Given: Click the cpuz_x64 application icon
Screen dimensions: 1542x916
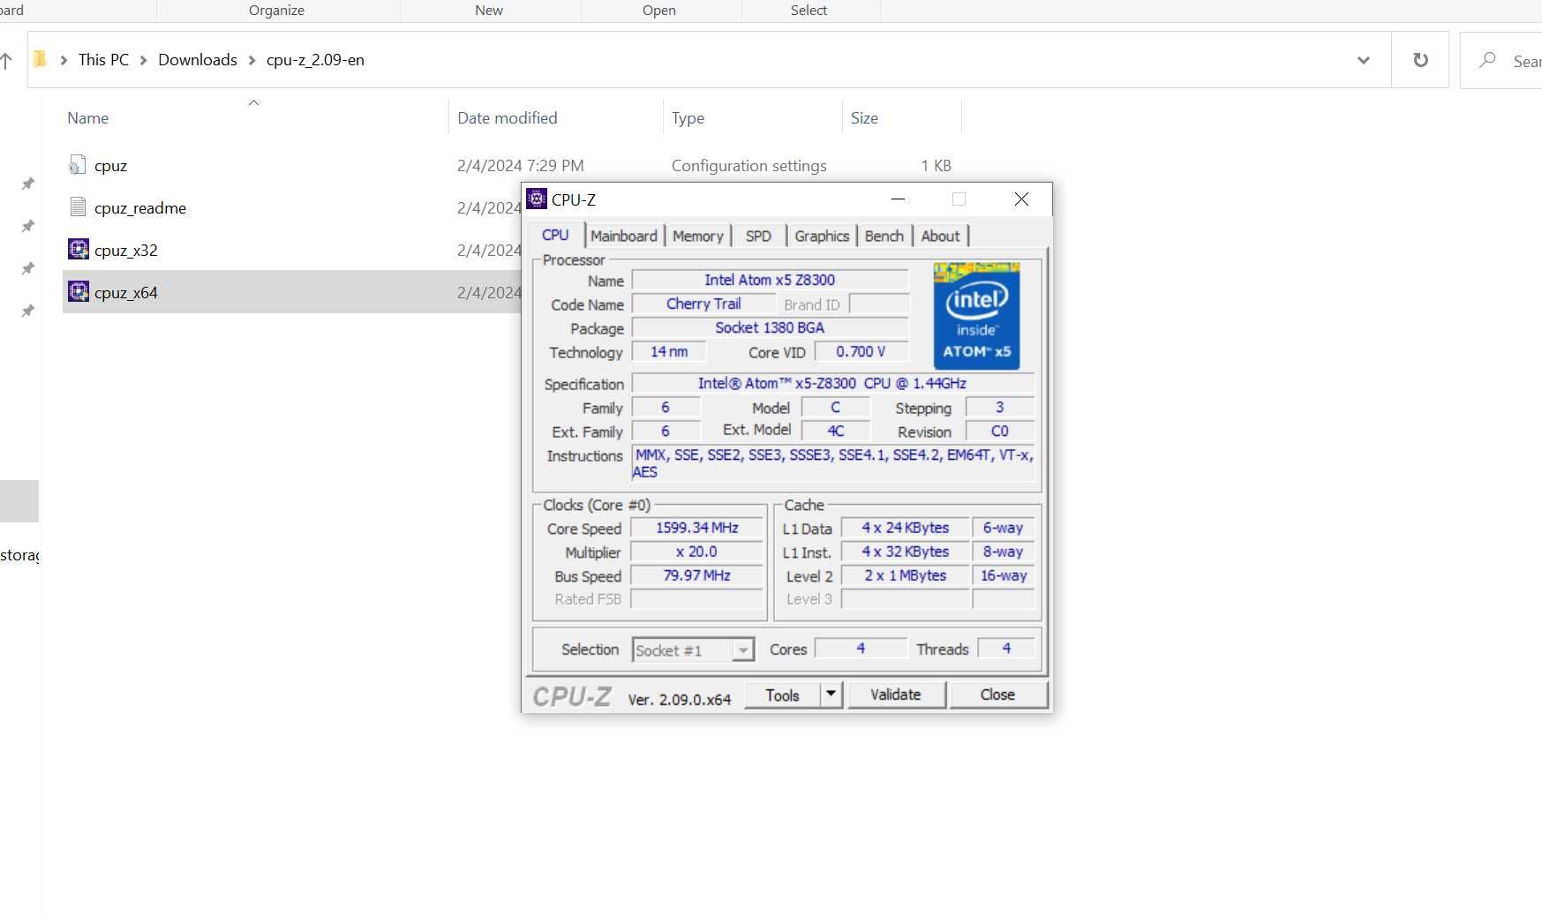Looking at the screenshot, I should pos(79,291).
